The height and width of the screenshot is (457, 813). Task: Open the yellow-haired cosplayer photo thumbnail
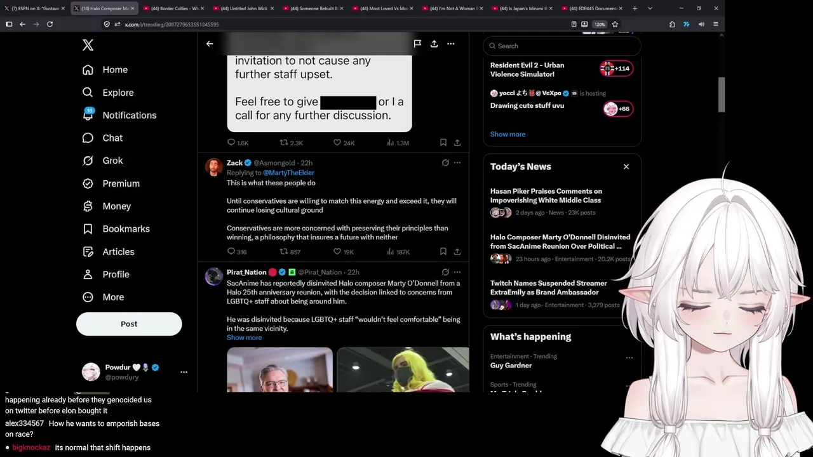pos(403,369)
